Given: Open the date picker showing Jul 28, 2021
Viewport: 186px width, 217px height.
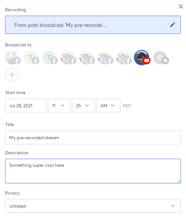Looking at the screenshot, I should tap(26, 105).
